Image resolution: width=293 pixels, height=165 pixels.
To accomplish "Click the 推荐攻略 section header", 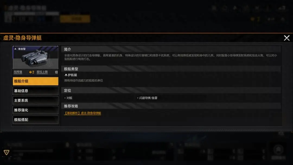I will click(71, 106).
